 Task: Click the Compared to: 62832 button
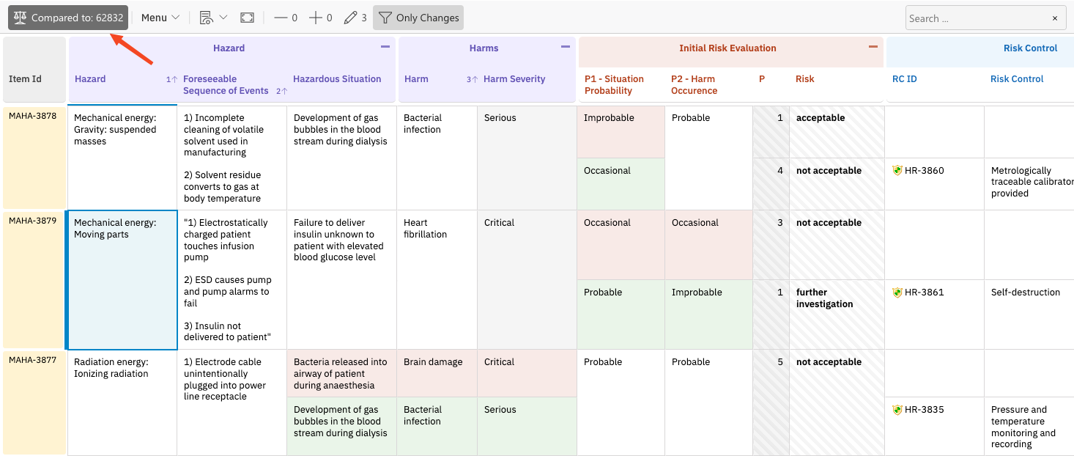[x=68, y=18]
